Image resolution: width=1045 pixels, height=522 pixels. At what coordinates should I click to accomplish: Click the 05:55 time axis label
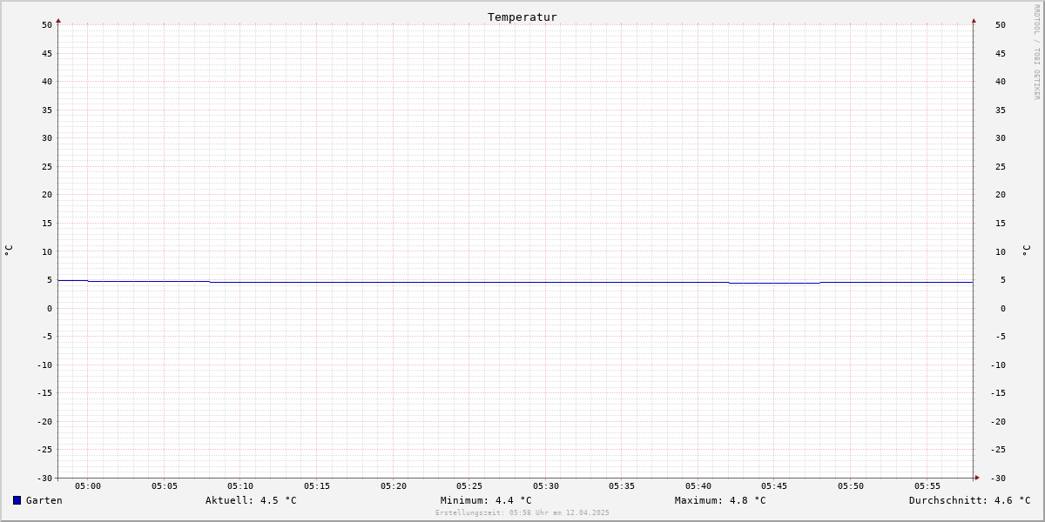click(x=927, y=486)
